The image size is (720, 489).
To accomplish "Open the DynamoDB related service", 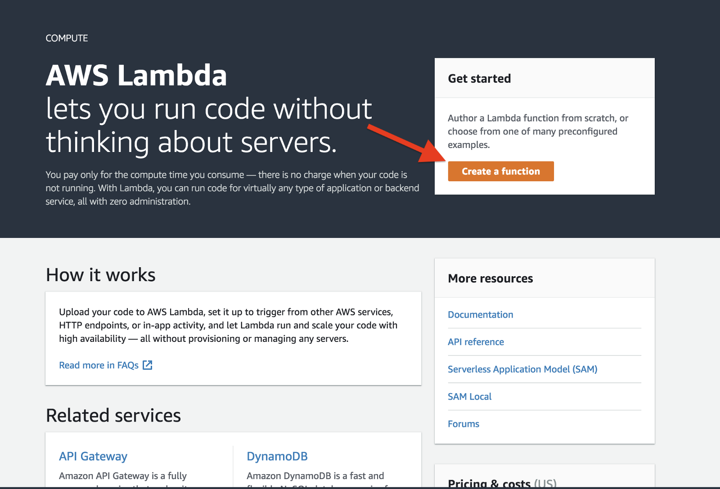I will click(x=277, y=456).
